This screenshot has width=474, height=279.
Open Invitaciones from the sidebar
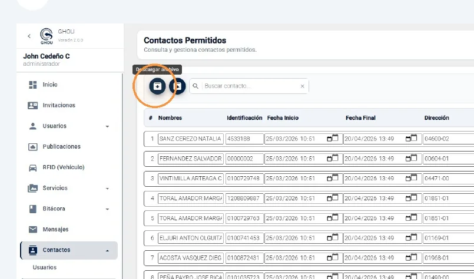coord(59,105)
